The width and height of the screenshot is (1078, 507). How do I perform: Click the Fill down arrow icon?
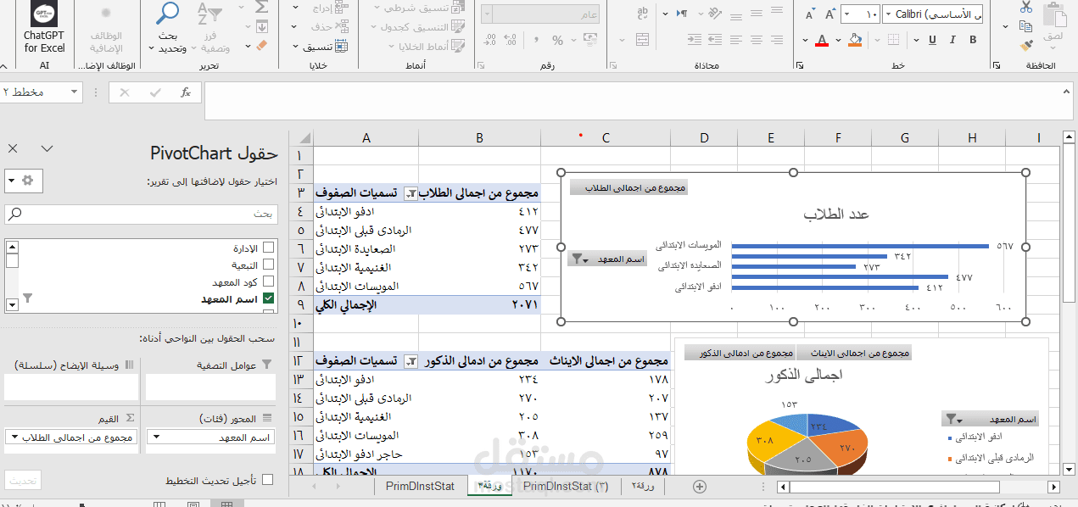coord(261,25)
